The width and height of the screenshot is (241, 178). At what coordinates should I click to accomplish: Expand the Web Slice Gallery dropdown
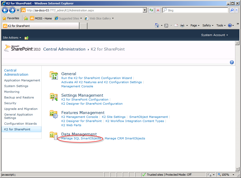113,18
